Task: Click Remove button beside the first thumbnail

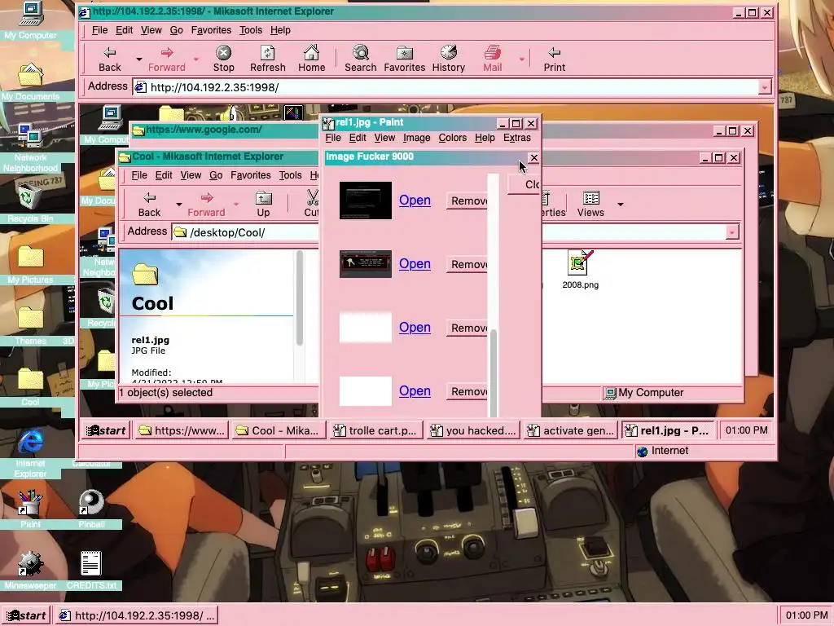Action: [x=467, y=201]
